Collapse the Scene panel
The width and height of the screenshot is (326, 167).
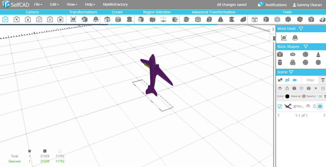[x=291, y=72]
